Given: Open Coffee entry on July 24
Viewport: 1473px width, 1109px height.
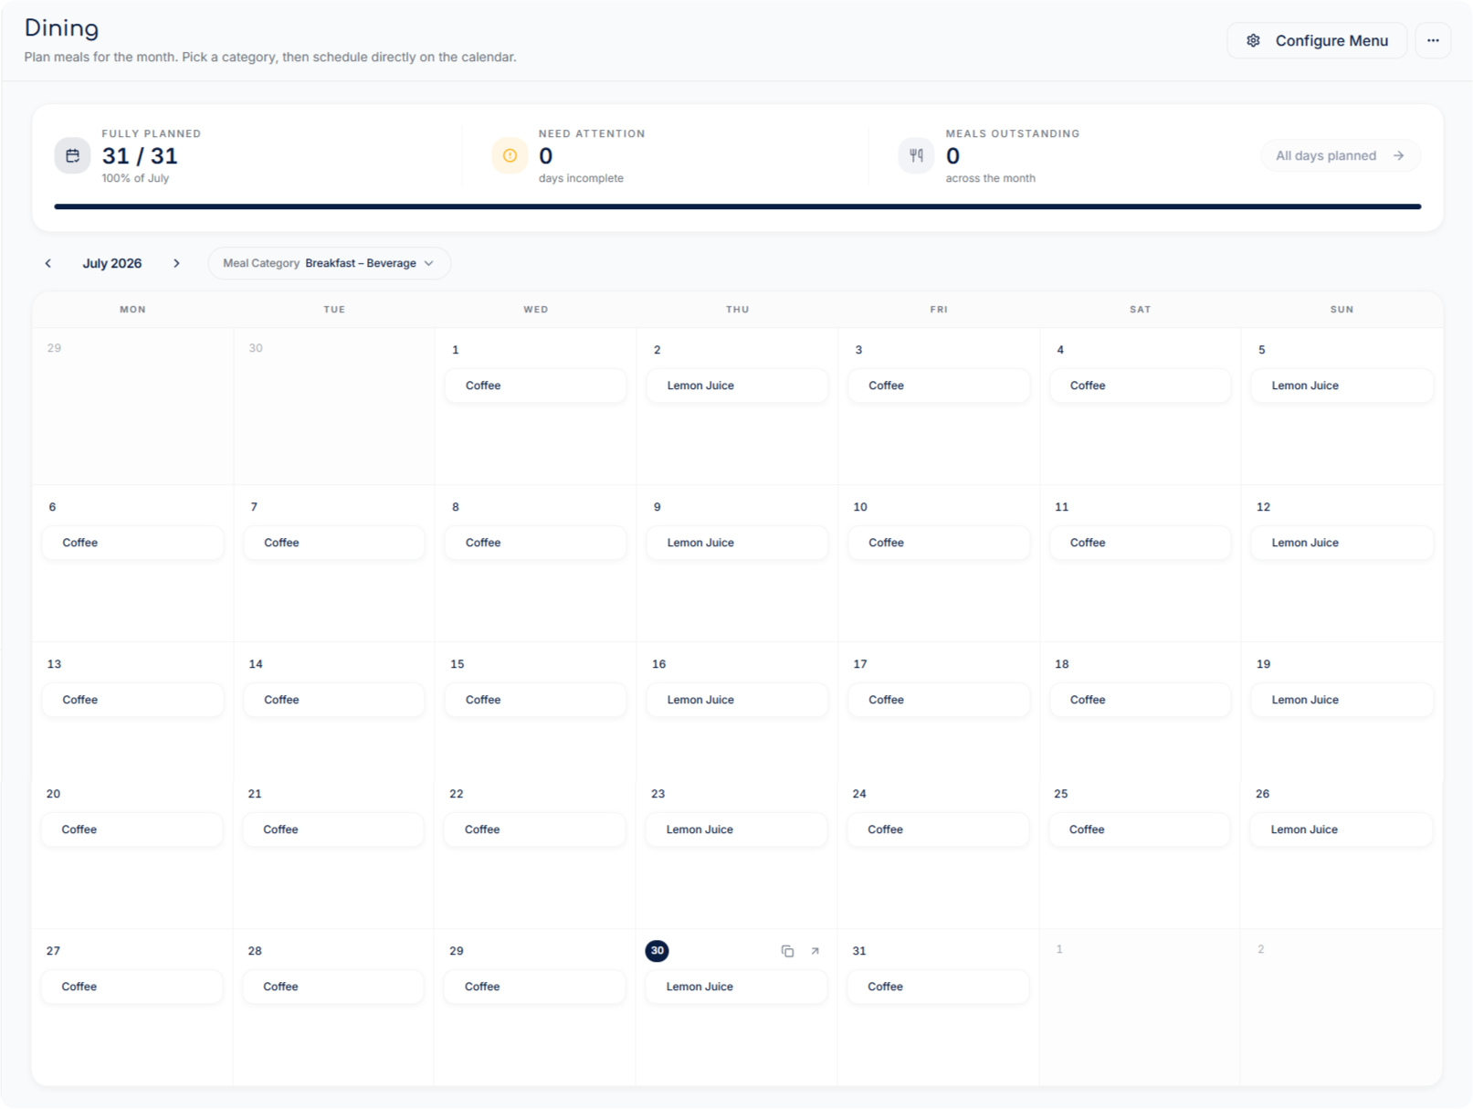Looking at the screenshot, I should [938, 829].
